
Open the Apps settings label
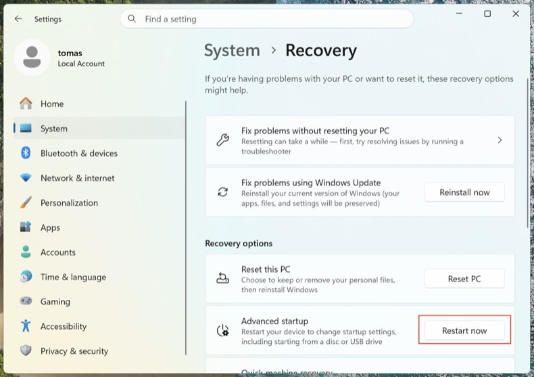[x=50, y=227]
